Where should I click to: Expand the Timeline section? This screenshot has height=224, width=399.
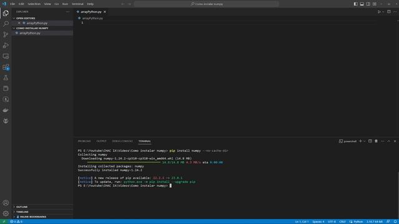click(22, 212)
